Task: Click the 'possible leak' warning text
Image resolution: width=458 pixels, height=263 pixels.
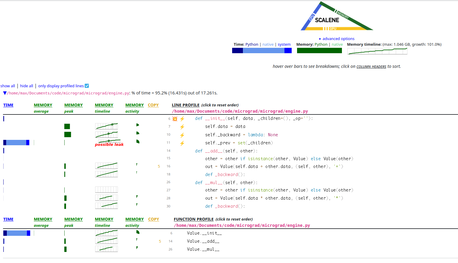Action: click(x=109, y=145)
